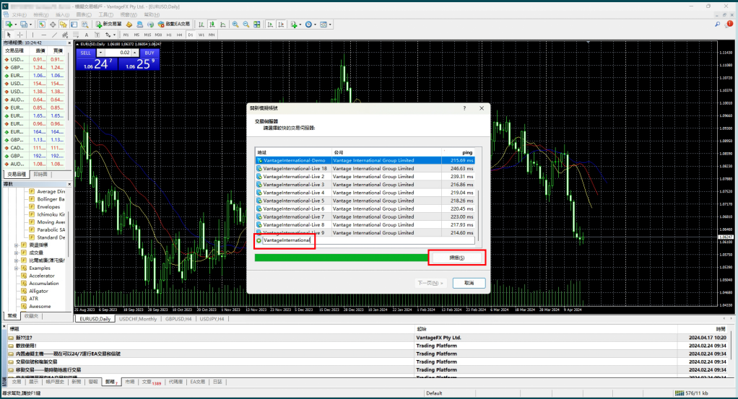The width and height of the screenshot is (738, 399).
Task: Click the 取消 cancel button in dialog
Action: click(x=469, y=283)
